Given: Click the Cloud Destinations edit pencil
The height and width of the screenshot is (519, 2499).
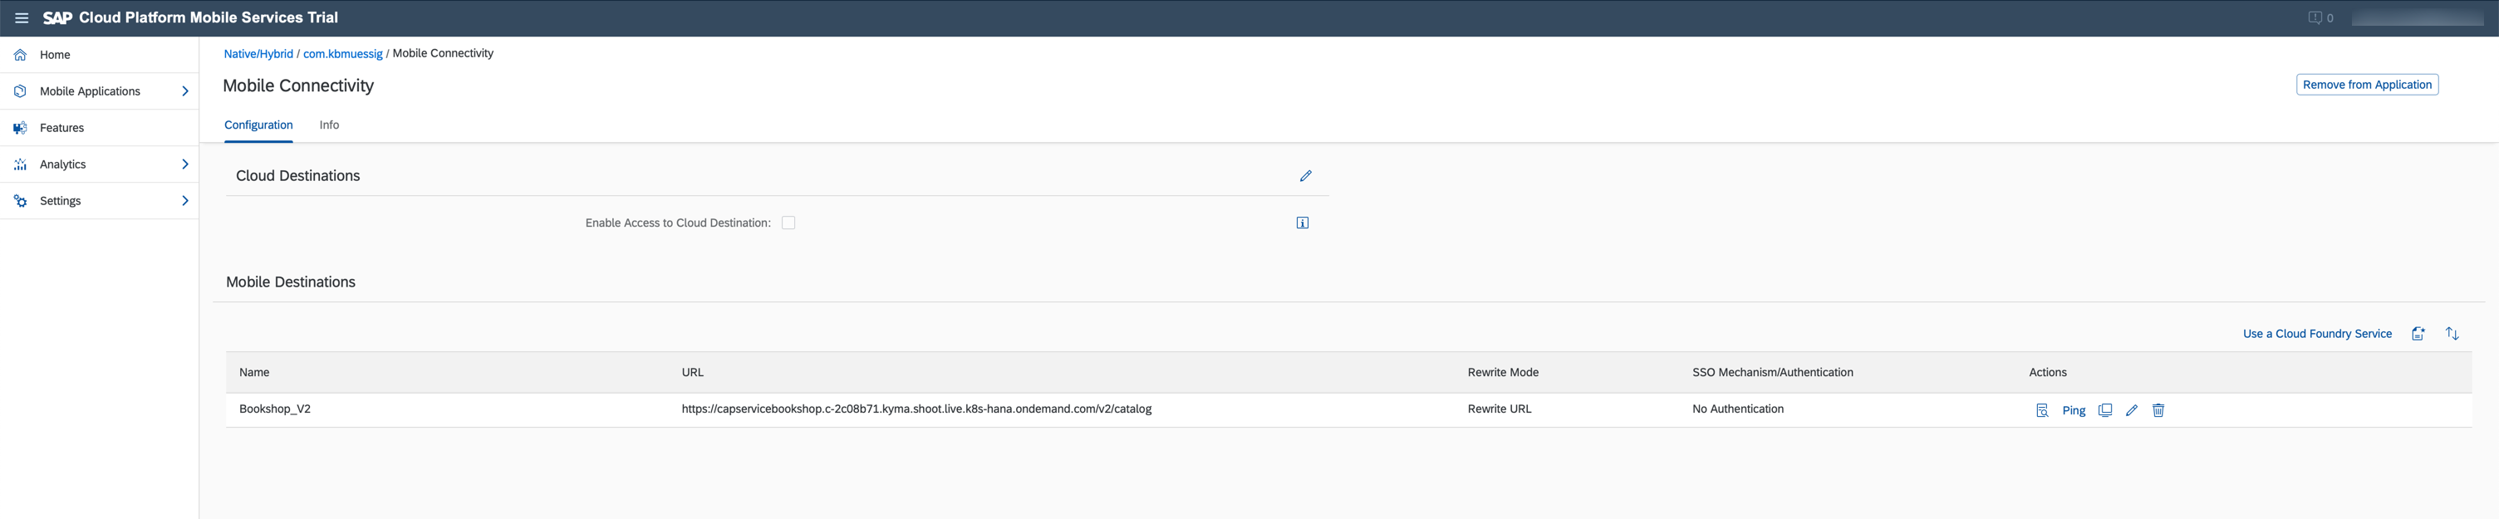Looking at the screenshot, I should pos(1305,175).
